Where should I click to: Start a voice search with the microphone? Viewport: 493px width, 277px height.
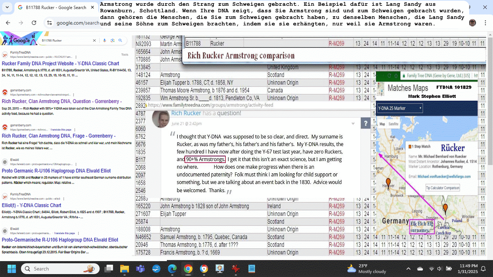point(105,40)
